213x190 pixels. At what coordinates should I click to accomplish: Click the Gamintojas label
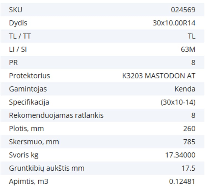click(x=28, y=89)
